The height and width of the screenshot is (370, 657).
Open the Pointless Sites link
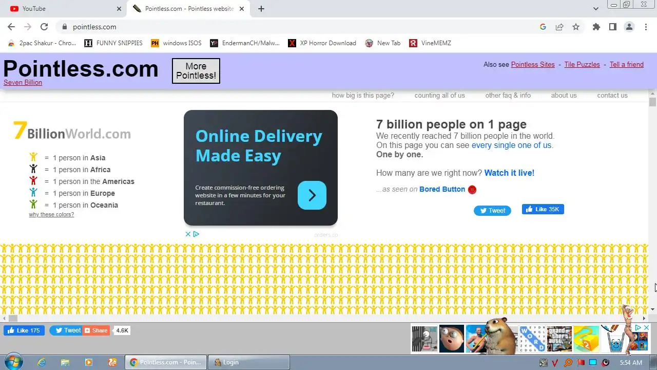(x=533, y=64)
